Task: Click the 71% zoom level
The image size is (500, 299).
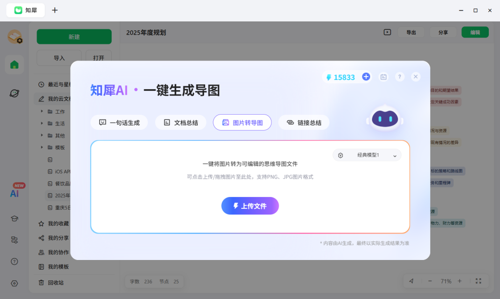Action: point(446,281)
